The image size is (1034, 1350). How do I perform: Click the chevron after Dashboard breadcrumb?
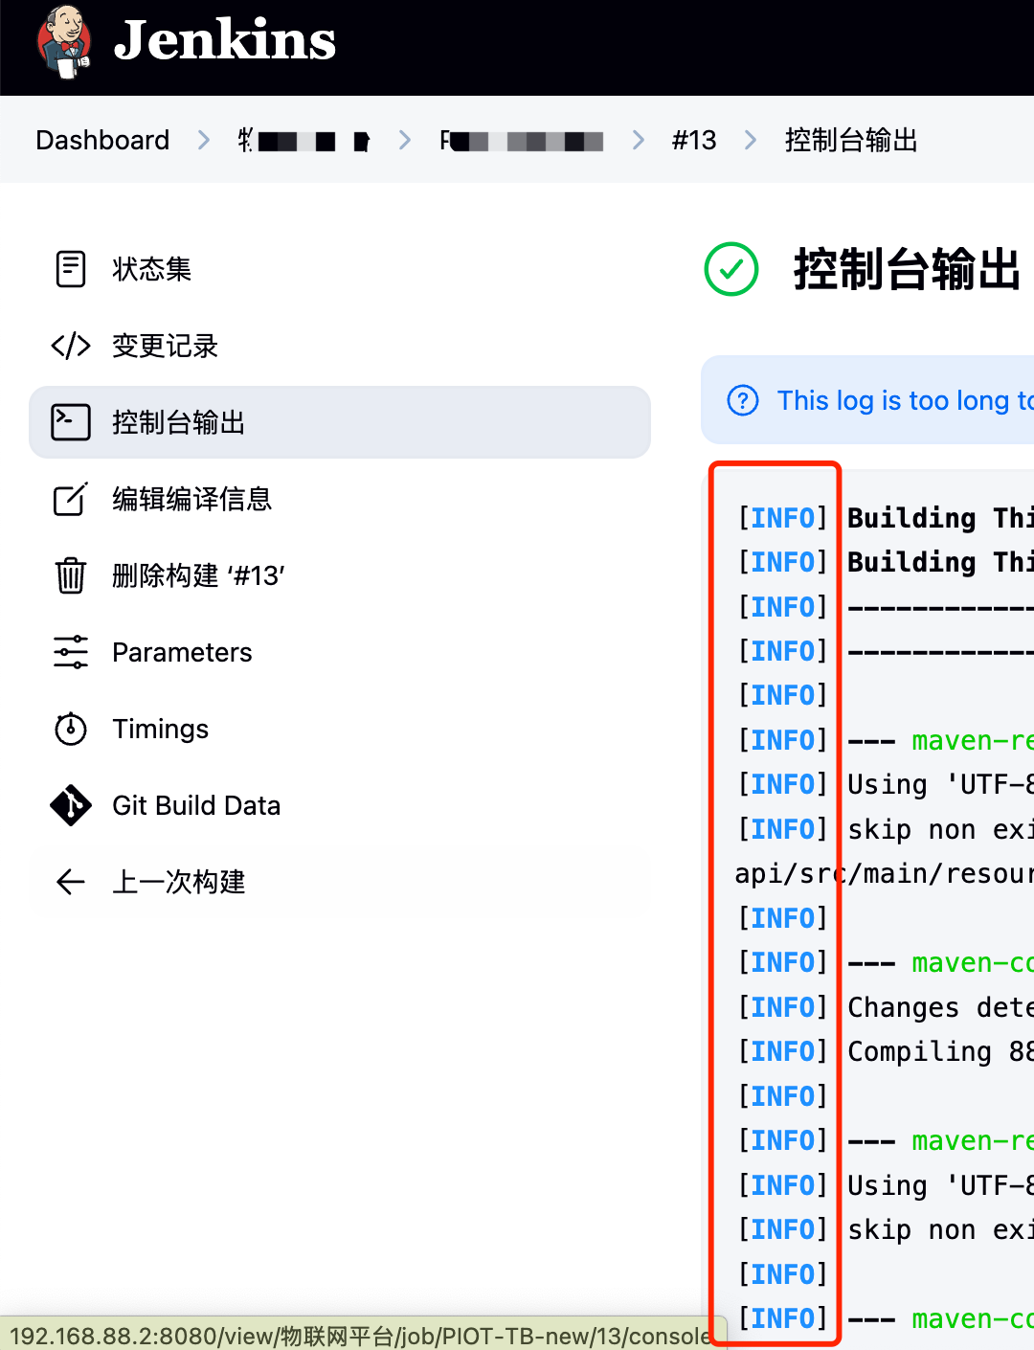pos(203,140)
